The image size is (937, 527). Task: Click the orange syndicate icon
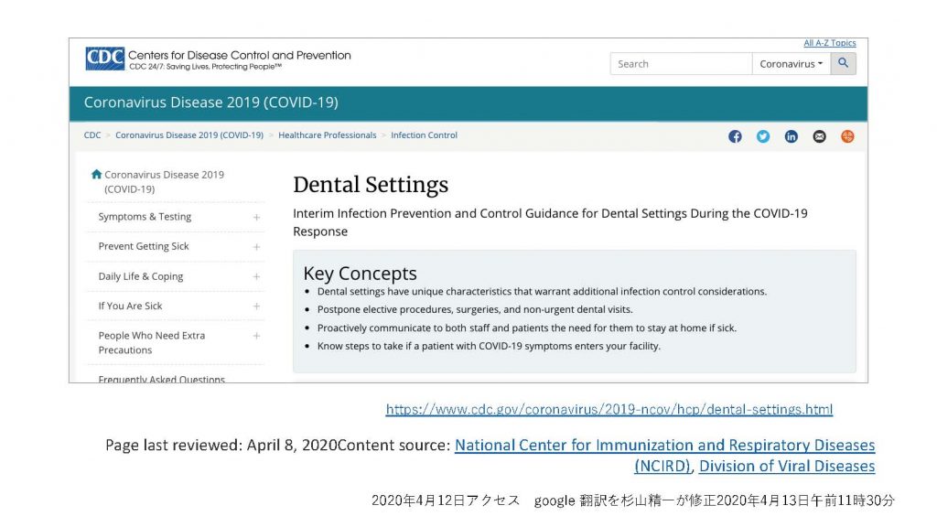click(847, 136)
